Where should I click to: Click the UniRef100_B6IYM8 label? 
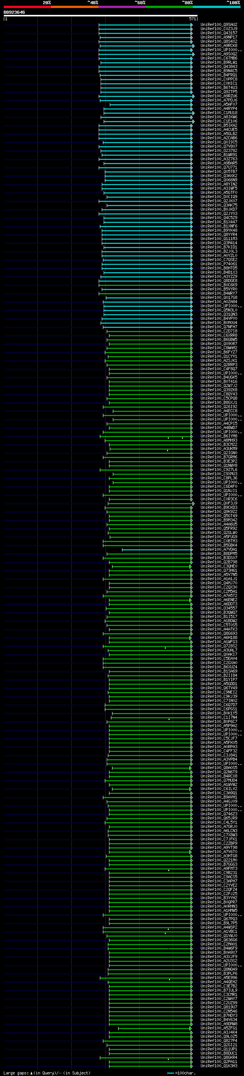[x=219, y=436]
